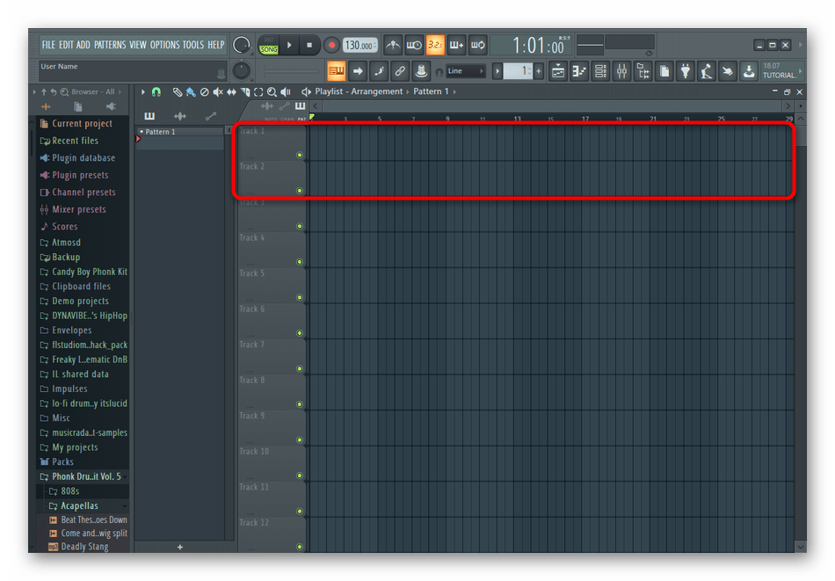Enable the overdub recording icon
The image size is (835, 581).
456,45
